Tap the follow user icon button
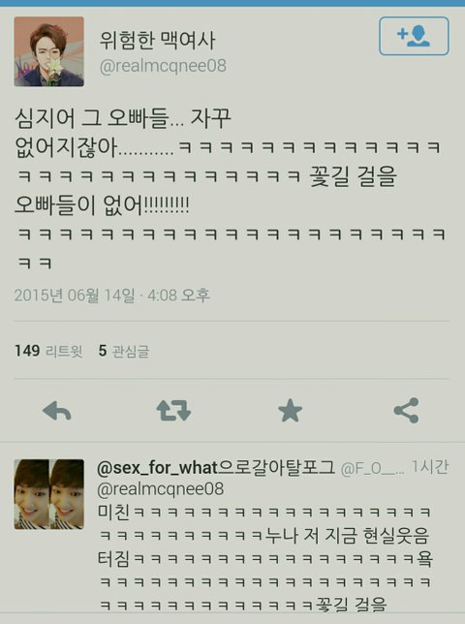 414,36
